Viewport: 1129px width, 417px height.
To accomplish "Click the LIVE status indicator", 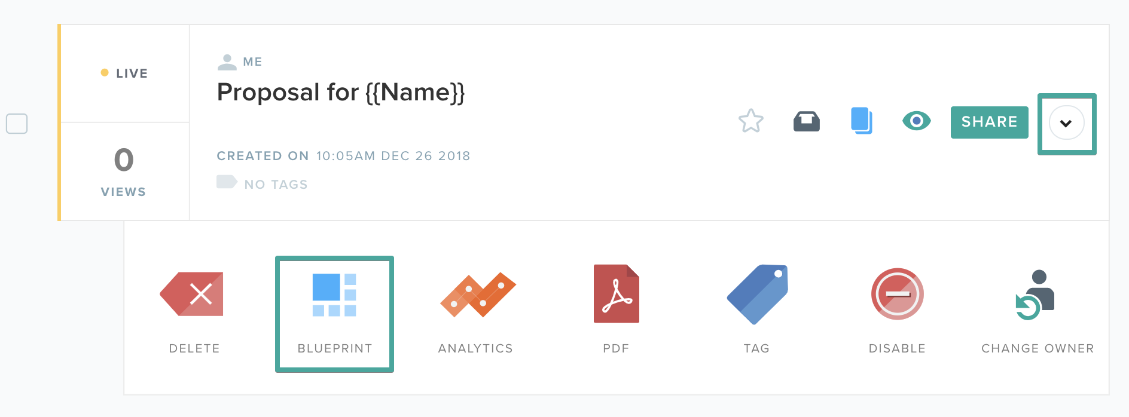I will point(124,73).
